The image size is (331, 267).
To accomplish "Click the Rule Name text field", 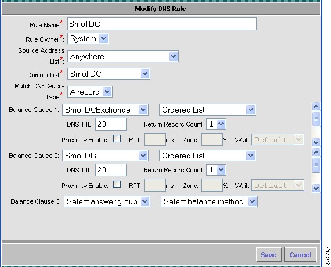I will point(162,24).
